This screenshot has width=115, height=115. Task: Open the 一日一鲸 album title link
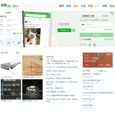point(4,77)
